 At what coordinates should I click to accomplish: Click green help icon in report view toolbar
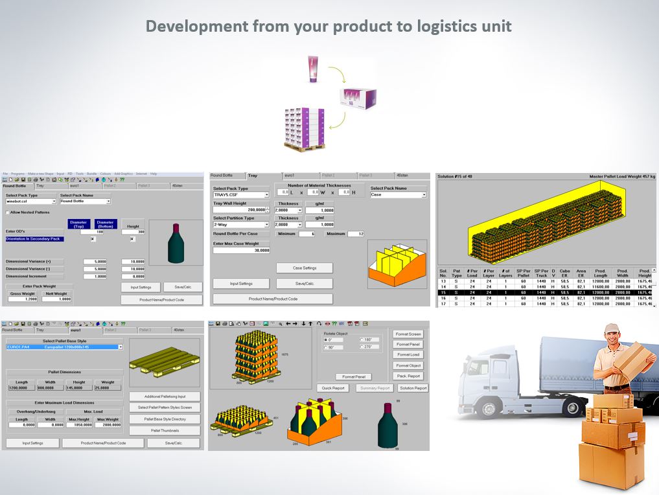(x=334, y=323)
